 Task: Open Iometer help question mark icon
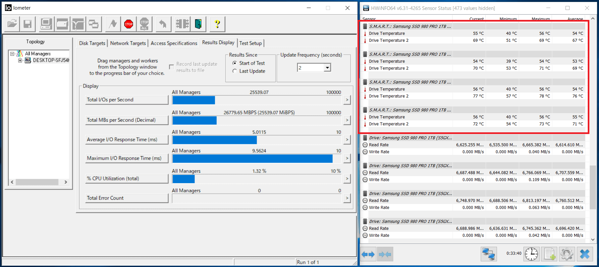(x=217, y=24)
